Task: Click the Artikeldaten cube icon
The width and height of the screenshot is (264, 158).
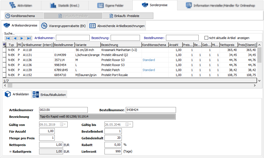Action: point(8,94)
